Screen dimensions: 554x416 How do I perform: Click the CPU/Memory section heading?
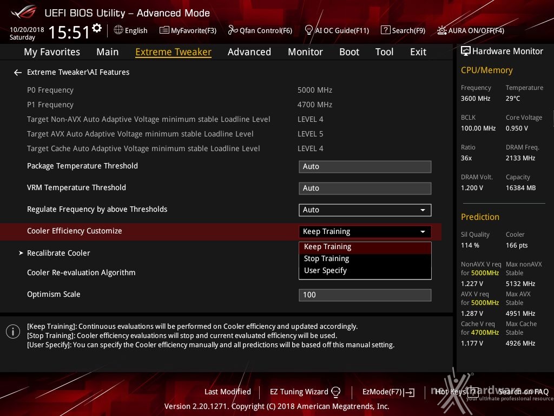486,70
